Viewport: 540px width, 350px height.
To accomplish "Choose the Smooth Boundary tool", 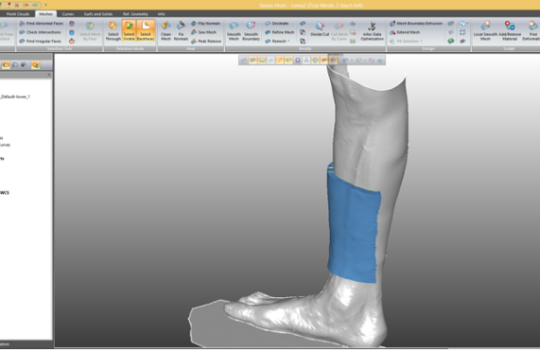I will click(251, 30).
